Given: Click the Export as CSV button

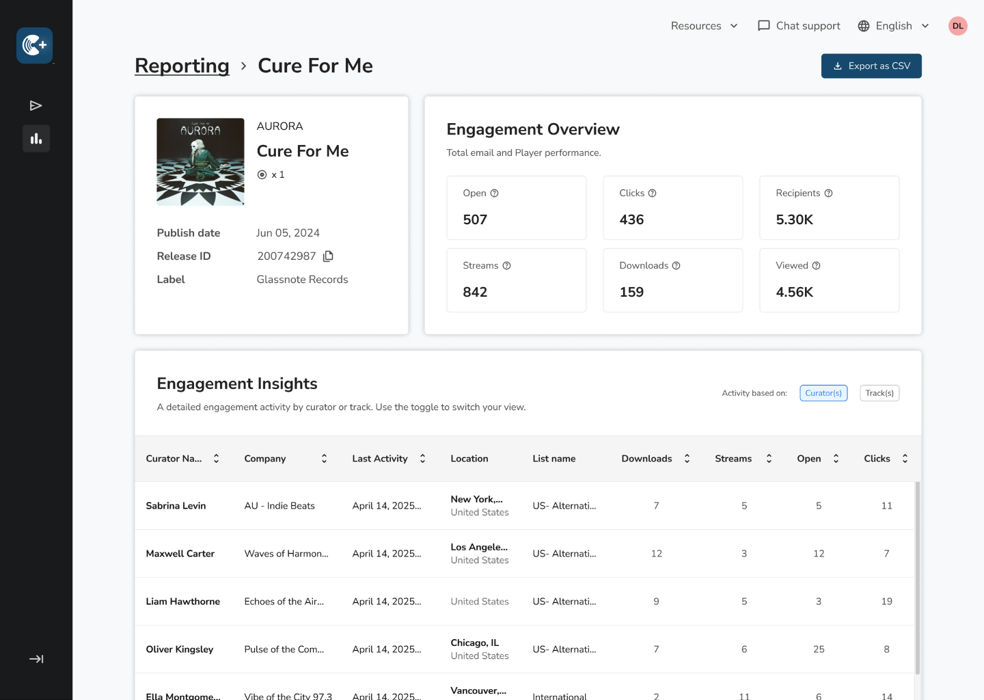Looking at the screenshot, I should point(871,66).
